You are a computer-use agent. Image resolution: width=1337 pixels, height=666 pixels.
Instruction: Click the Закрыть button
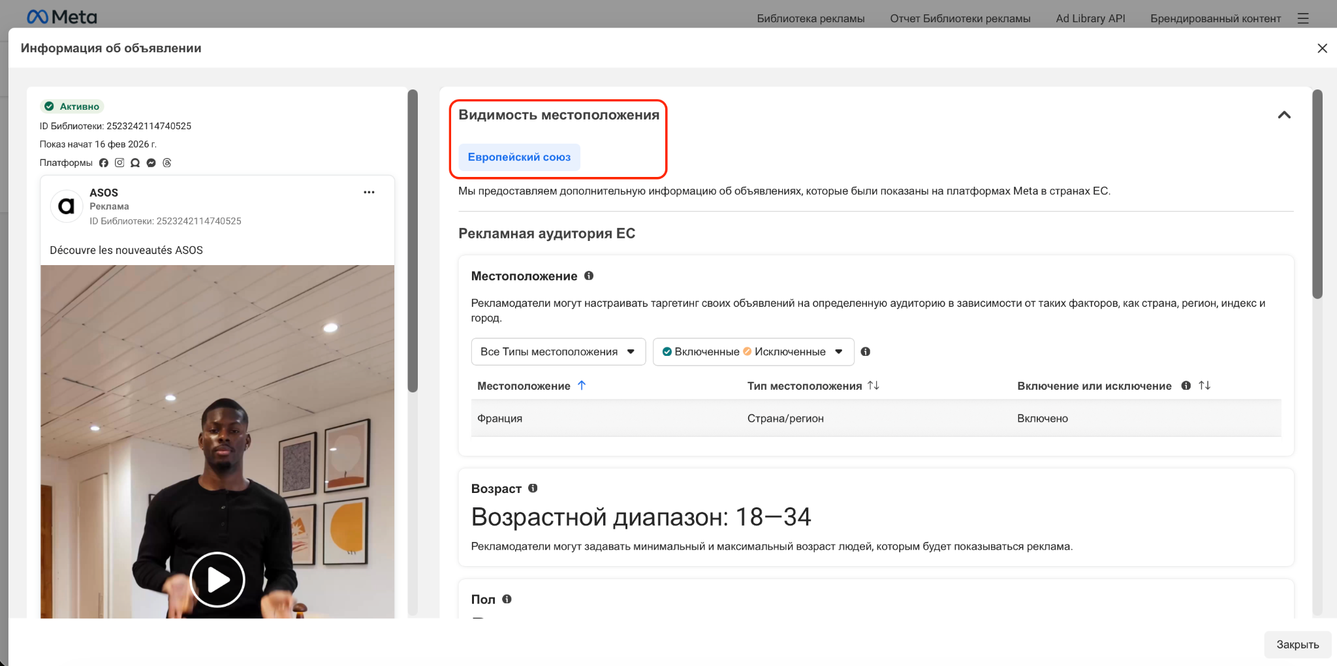(x=1297, y=644)
